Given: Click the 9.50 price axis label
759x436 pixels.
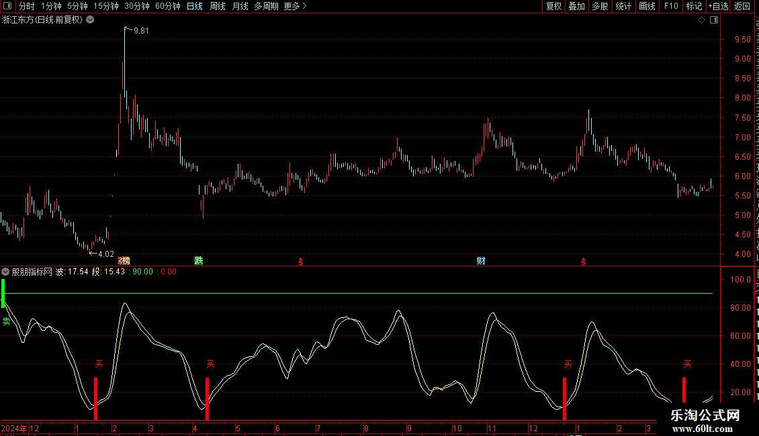Looking at the screenshot, I should pos(742,40).
